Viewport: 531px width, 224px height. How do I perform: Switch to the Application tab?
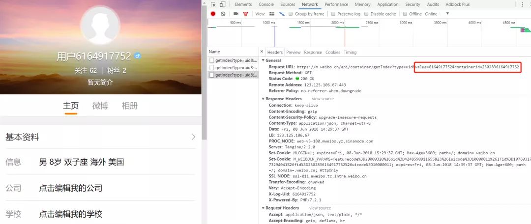coord(388,4)
